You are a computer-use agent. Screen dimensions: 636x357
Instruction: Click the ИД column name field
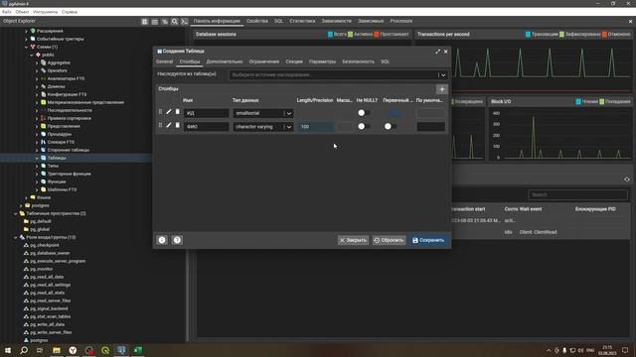[x=206, y=113]
